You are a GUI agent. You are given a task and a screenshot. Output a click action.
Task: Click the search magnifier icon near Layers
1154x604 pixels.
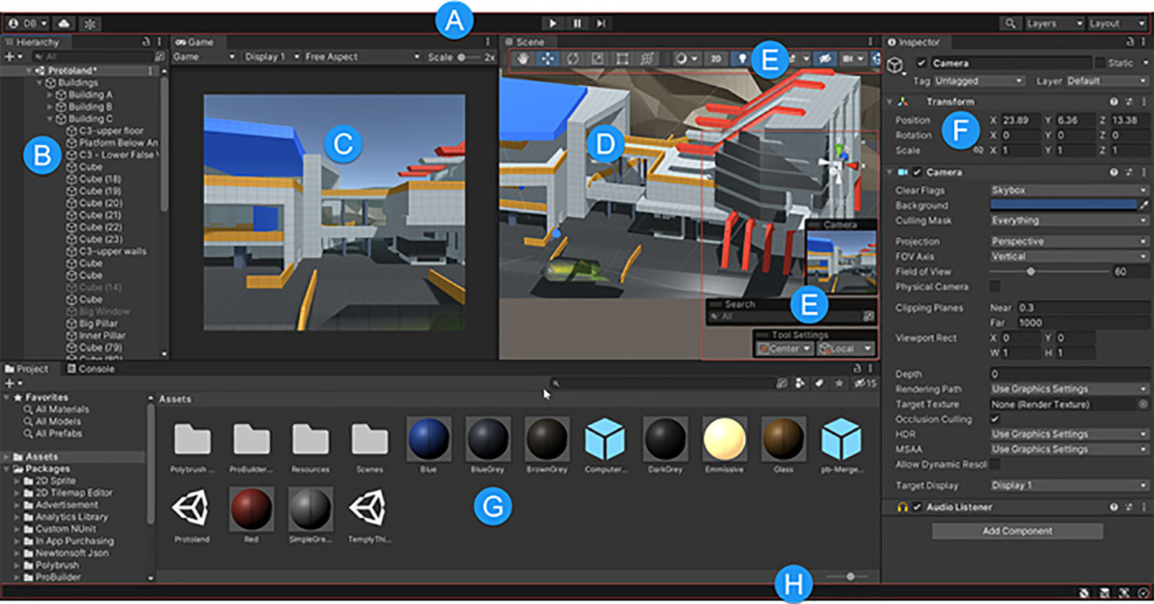1010,23
